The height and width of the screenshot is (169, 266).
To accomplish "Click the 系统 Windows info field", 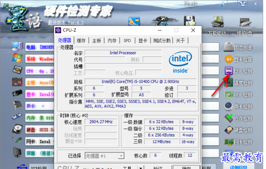I will point(40,59).
